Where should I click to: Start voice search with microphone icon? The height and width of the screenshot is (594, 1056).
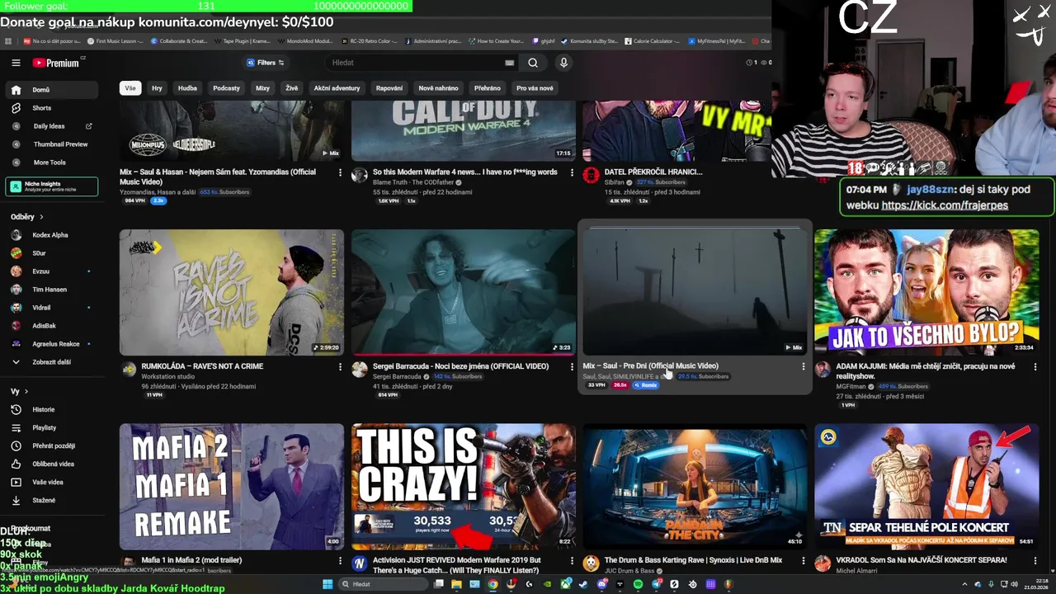coord(563,63)
